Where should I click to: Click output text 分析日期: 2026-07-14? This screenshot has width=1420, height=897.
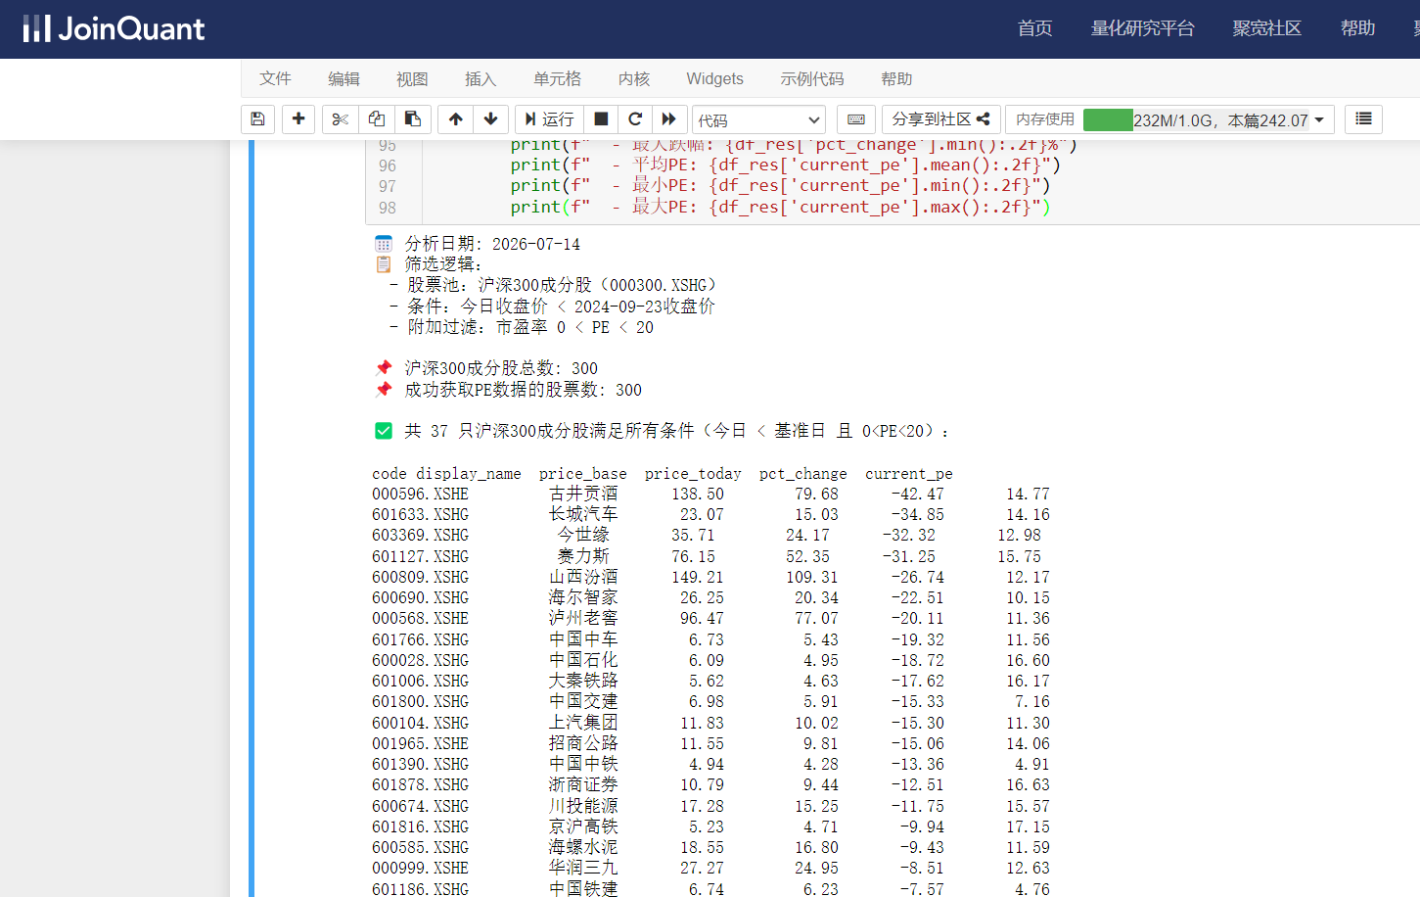tap(492, 244)
